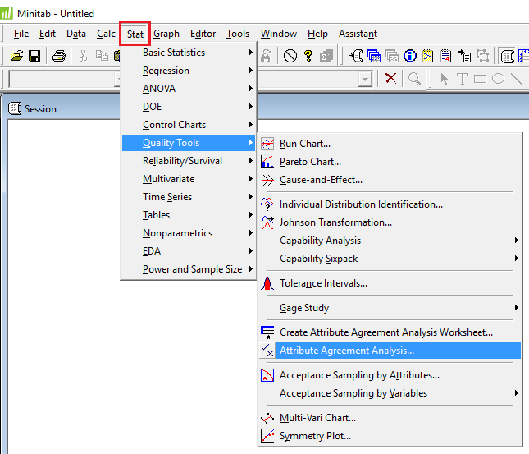The image size is (529, 454).
Task: Click the blue info circle icon
Action: [x=409, y=56]
